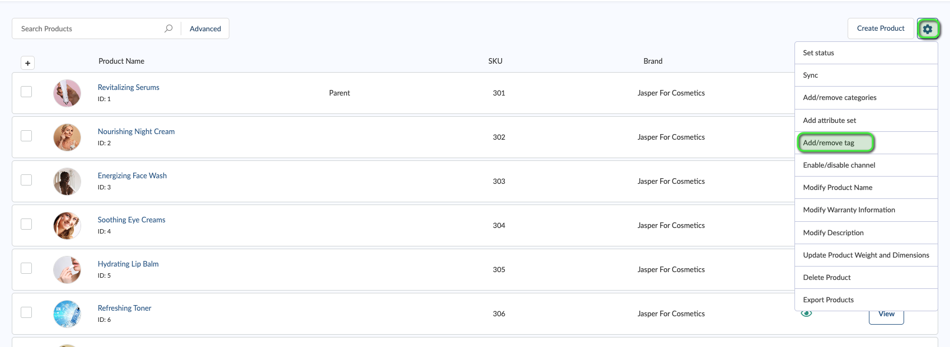Open the Soothing Eye Creams product link
Viewport: 950px width, 347px height.
point(131,220)
